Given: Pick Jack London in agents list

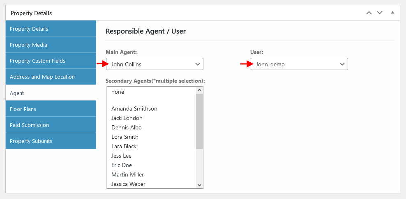Looking at the screenshot, I should 151,118.
